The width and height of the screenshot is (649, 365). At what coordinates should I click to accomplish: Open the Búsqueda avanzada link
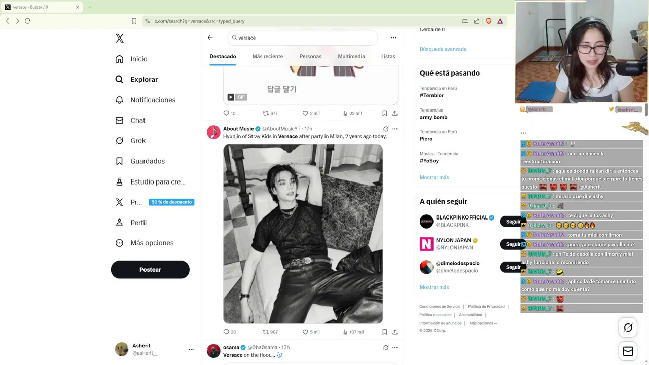coord(443,49)
